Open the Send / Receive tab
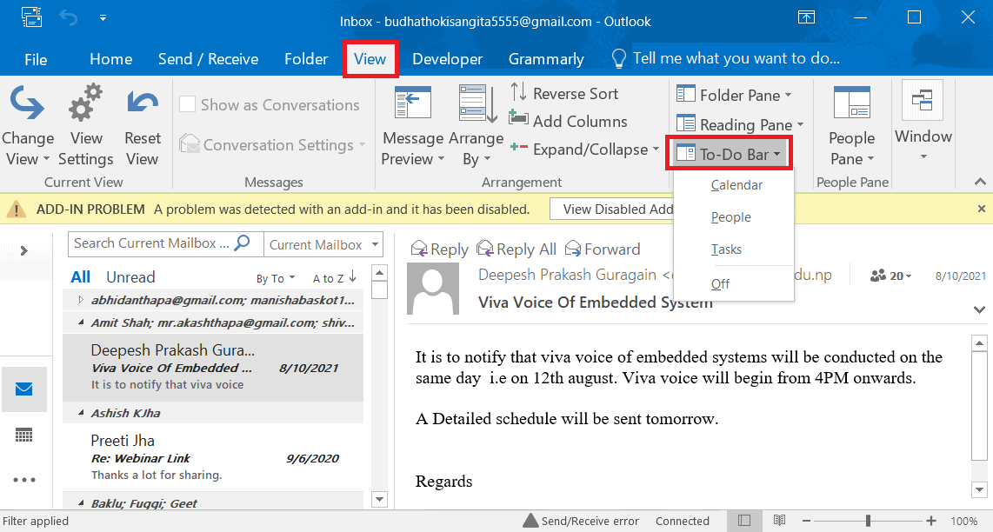Image resolution: width=993 pixels, height=532 pixels. click(x=208, y=59)
